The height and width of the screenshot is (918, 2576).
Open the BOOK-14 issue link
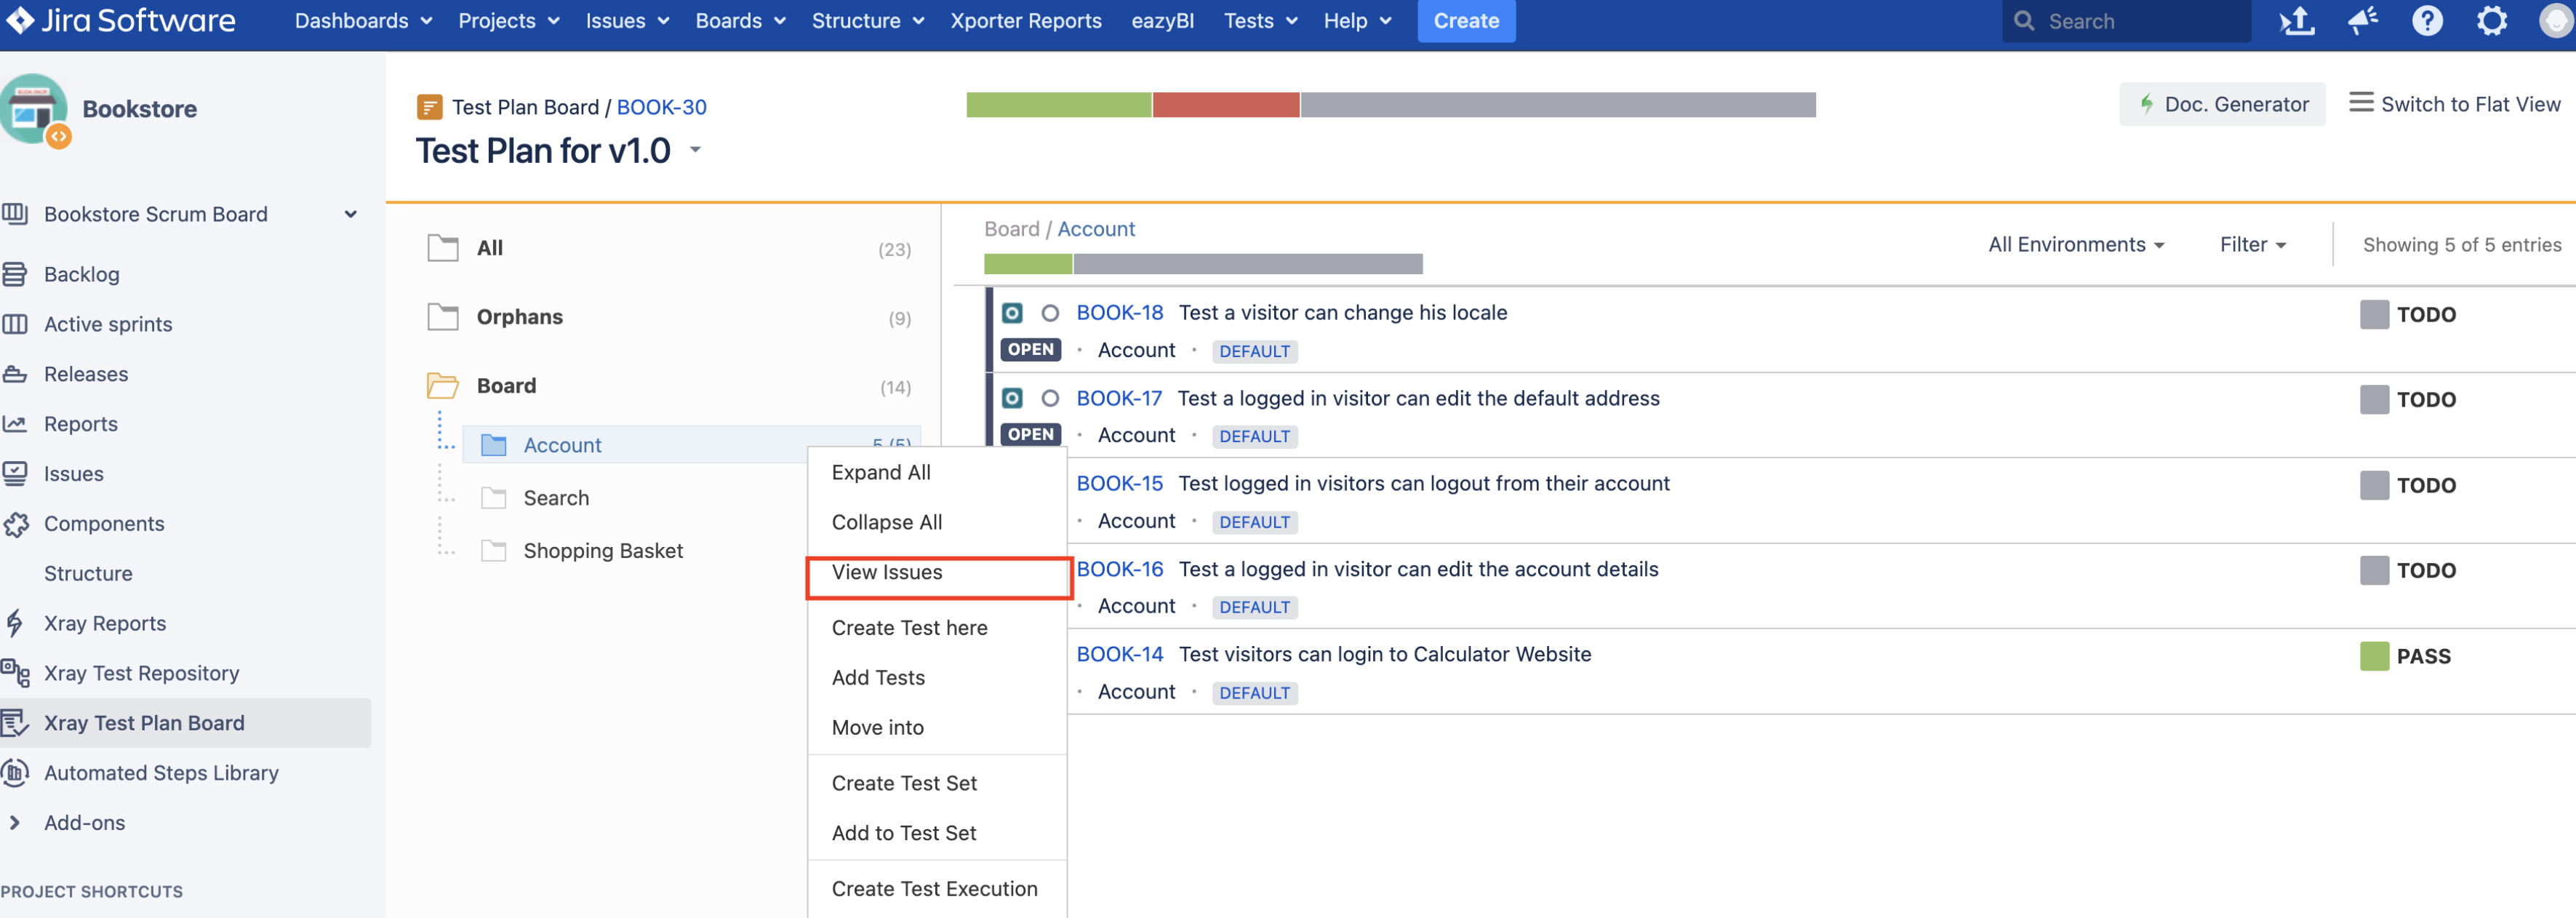(1119, 655)
